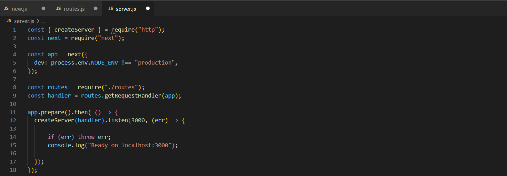The width and height of the screenshot is (507, 176).
Task: Click the unsaved dot on server.js tab
Action: click(148, 8)
